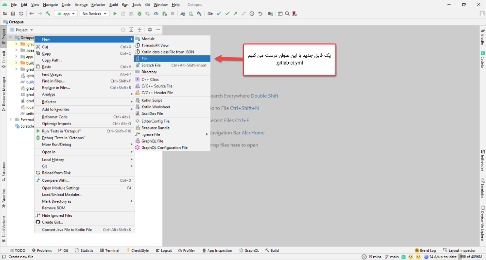The image size is (486, 260).
Task: Click the 19 mins status bar widget
Action: [372, 257]
